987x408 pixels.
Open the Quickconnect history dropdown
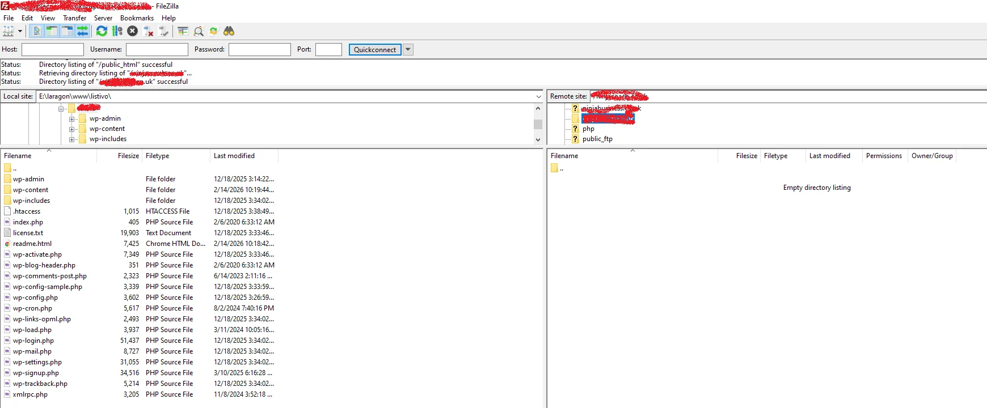pos(408,49)
